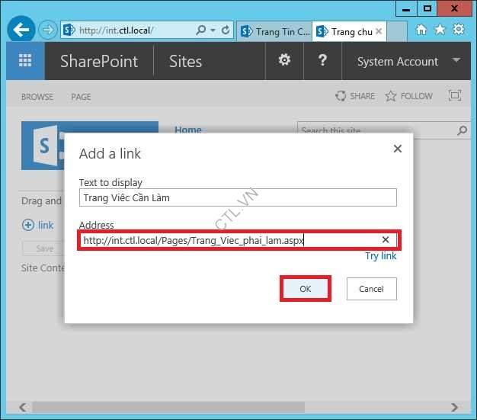The width and height of the screenshot is (477, 420).
Task: Open the SharePoint app launcher grid
Action: click(25, 62)
